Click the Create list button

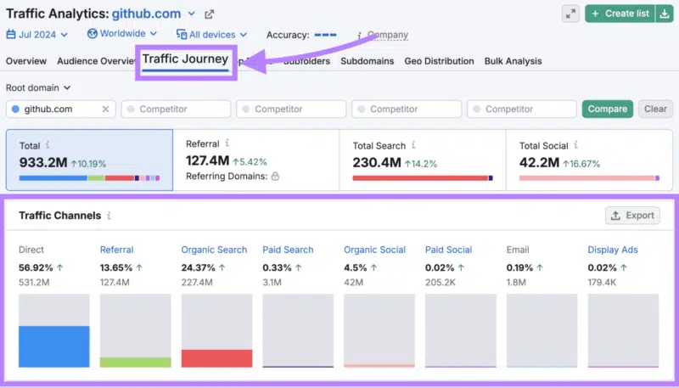[x=620, y=14]
